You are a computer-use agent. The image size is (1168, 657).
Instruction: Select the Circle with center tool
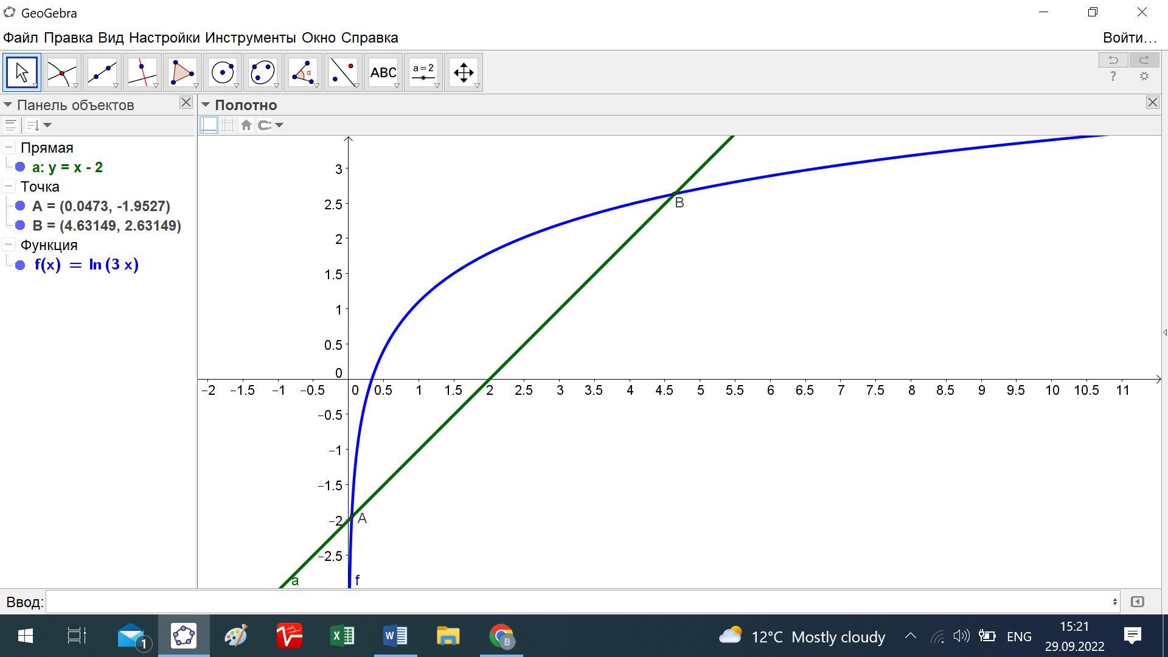point(222,73)
